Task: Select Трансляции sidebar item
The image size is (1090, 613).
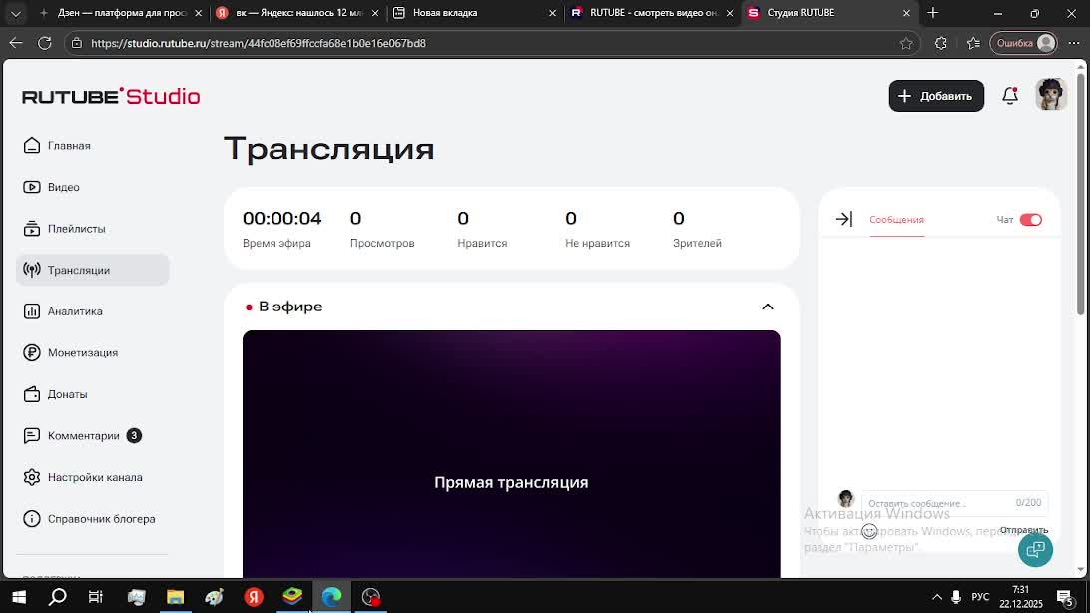Action: click(x=92, y=270)
